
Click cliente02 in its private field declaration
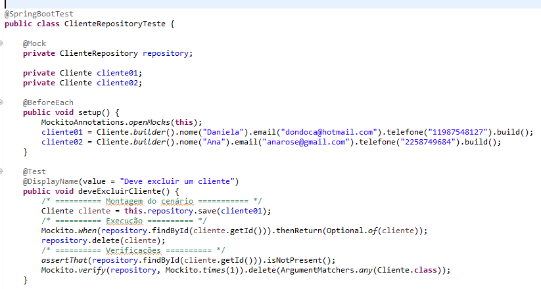pos(117,83)
